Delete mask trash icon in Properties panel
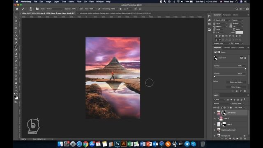The image size is (263, 148). (245, 91)
